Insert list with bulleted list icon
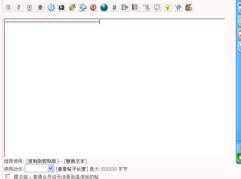Viewport: 241px width, 179px height. (x=136, y=7)
